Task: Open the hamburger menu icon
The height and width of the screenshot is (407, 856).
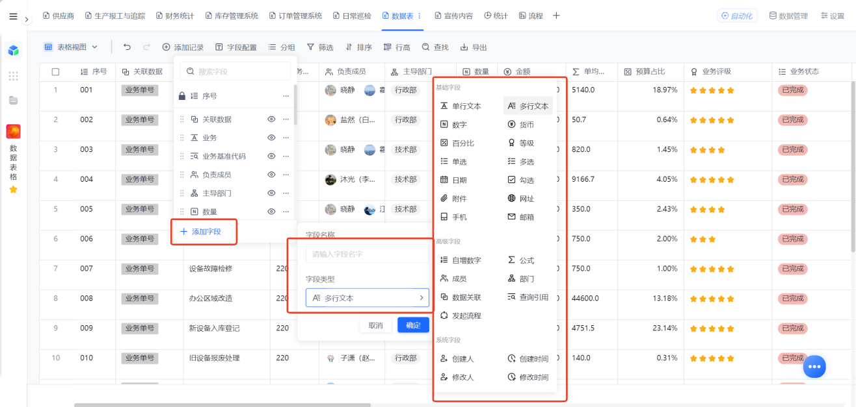Action: click(13, 16)
